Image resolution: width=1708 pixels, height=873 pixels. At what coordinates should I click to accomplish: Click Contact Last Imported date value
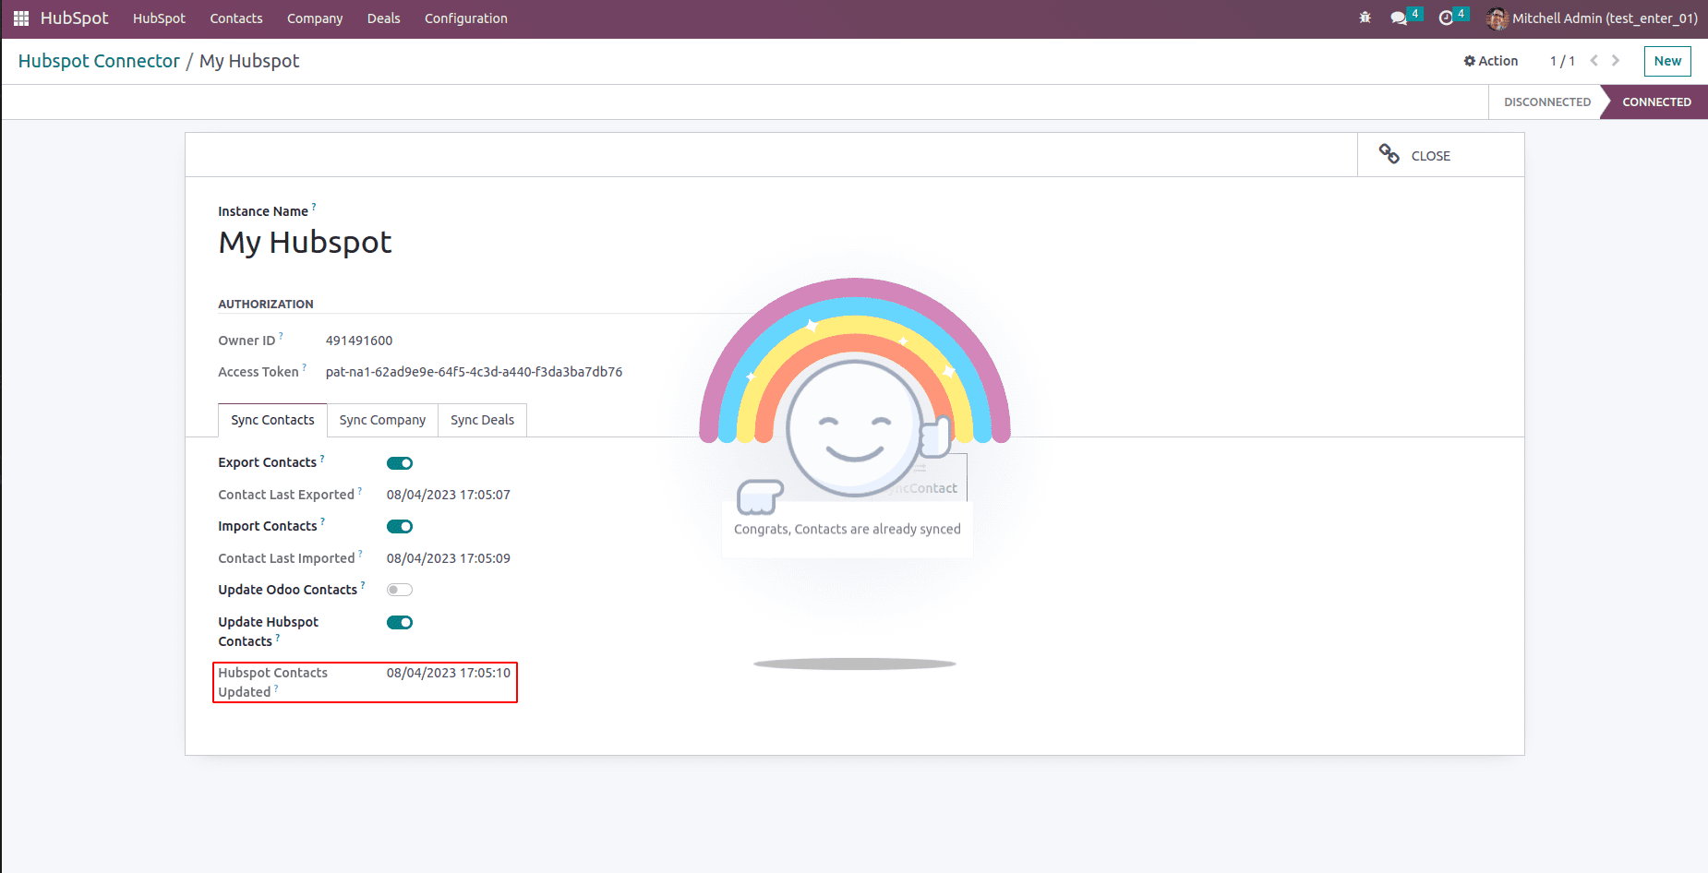pos(449,558)
